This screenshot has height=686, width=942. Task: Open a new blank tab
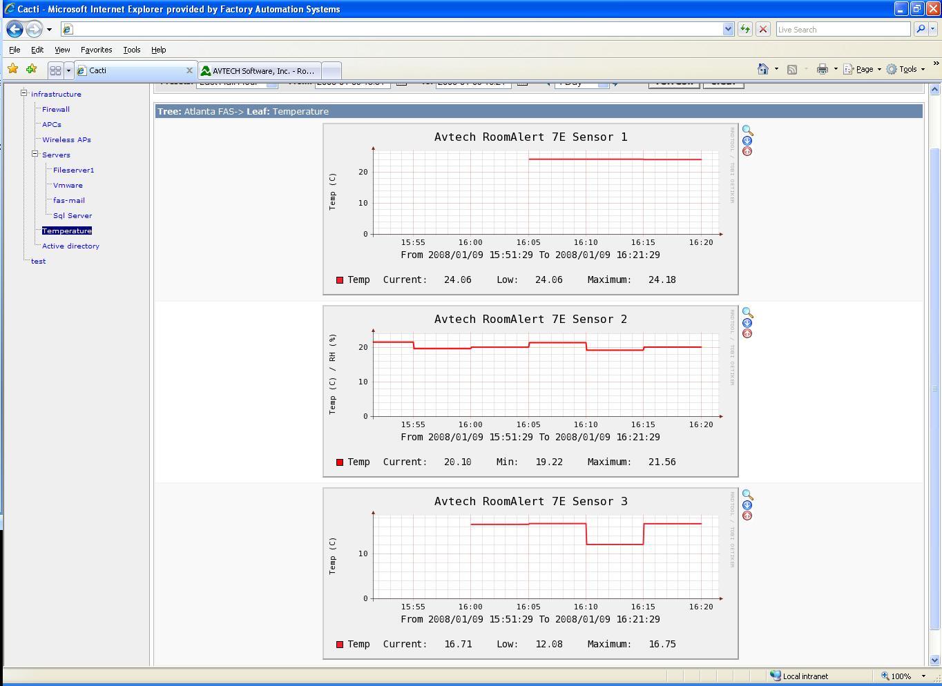(331, 70)
